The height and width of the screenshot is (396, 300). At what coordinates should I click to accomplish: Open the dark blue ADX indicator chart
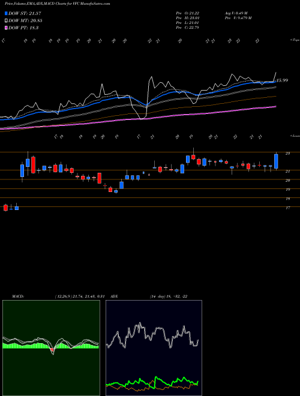tap(154, 348)
